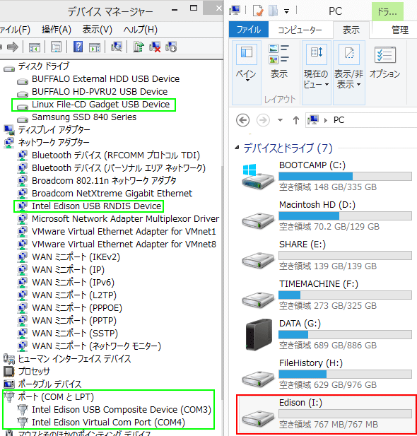Click the update driver software toolbar icon
The width and height of the screenshot is (417, 436).
coord(139,47)
